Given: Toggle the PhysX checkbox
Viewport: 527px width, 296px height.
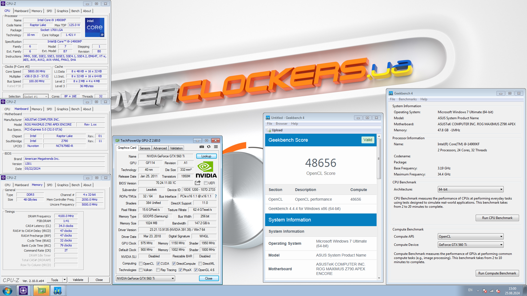Looking at the screenshot, I should click(x=181, y=270).
